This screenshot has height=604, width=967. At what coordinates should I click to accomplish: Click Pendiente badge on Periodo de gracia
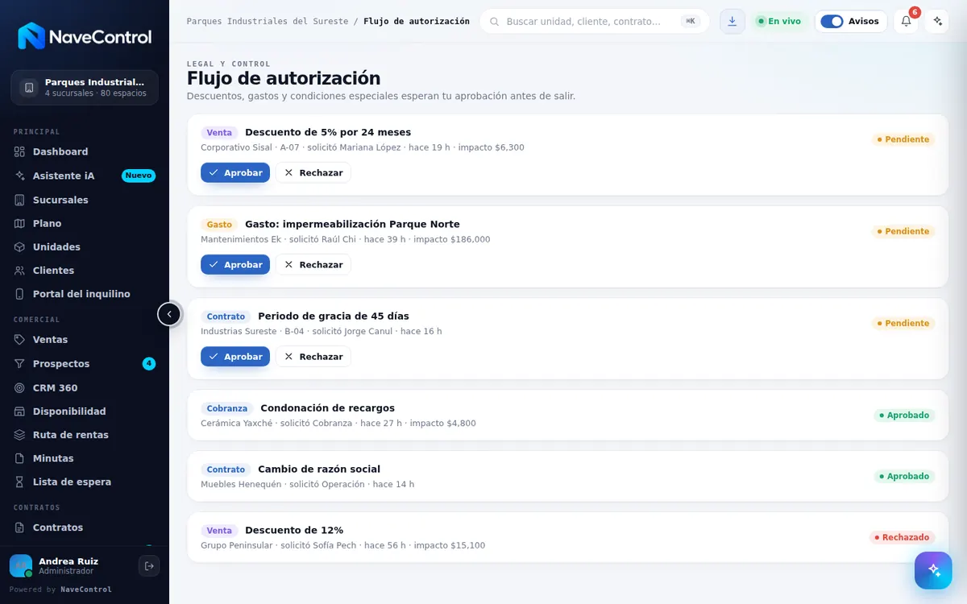(903, 323)
